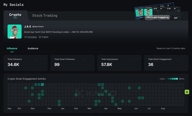Click the More label in the legend
This screenshot has height=116, width=192.
pos(182,79)
